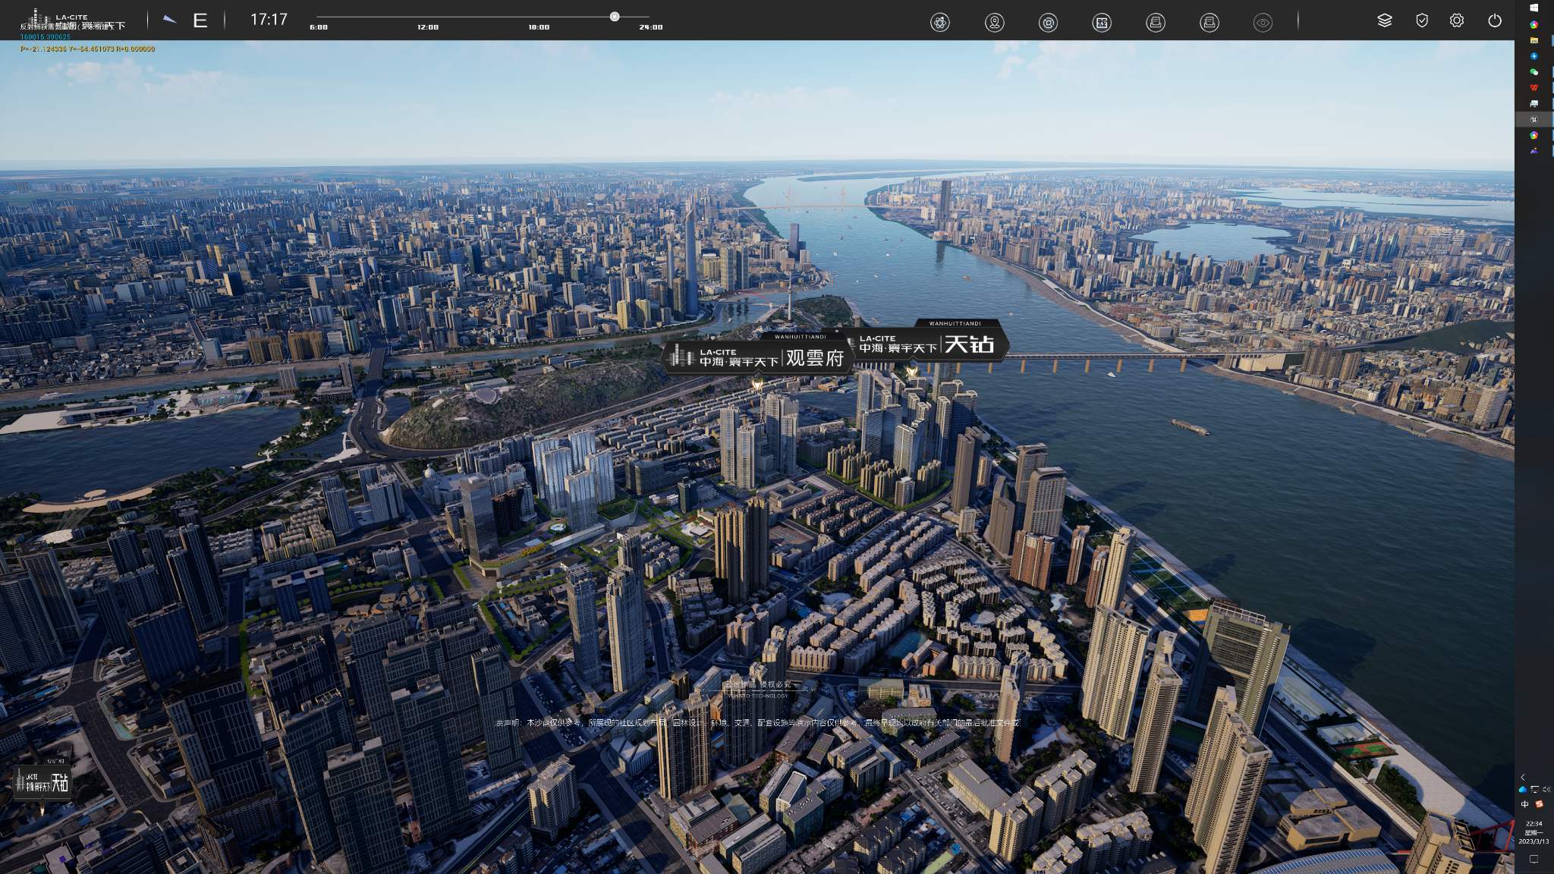Click the blue compass arrow indicator

tap(170, 20)
